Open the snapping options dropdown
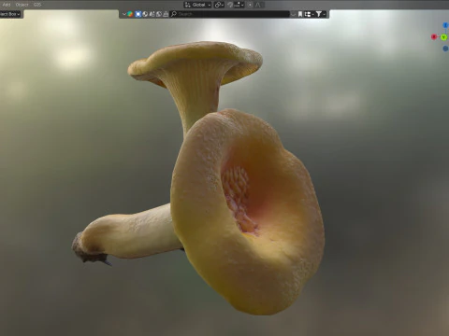 (x=239, y=5)
